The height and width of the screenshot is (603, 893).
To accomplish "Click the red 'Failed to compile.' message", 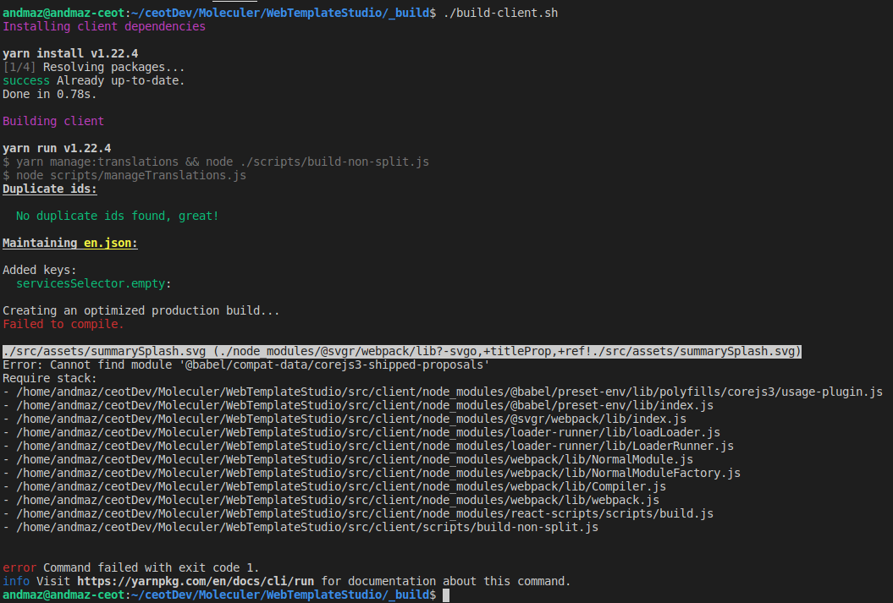I will [x=63, y=324].
